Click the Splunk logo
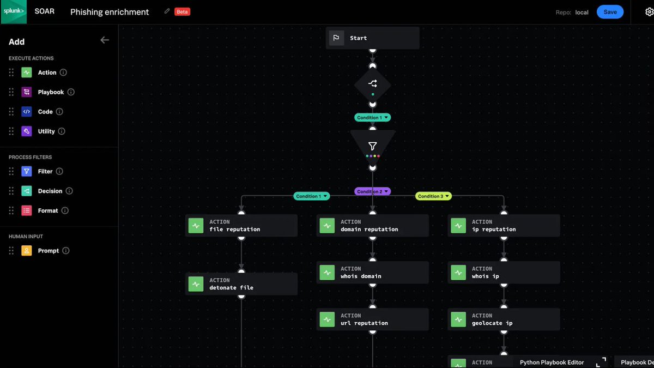654x368 pixels. click(14, 12)
